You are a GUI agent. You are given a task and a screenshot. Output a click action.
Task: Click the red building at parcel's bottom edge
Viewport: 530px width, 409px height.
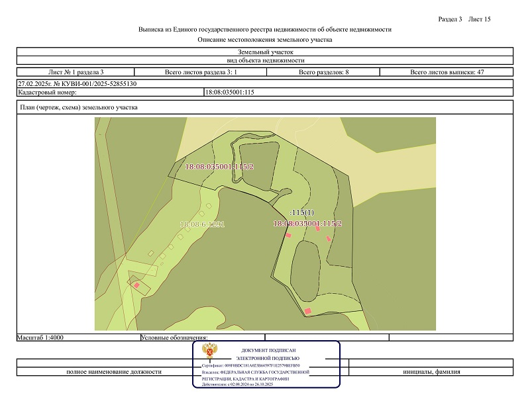click(307, 310)
